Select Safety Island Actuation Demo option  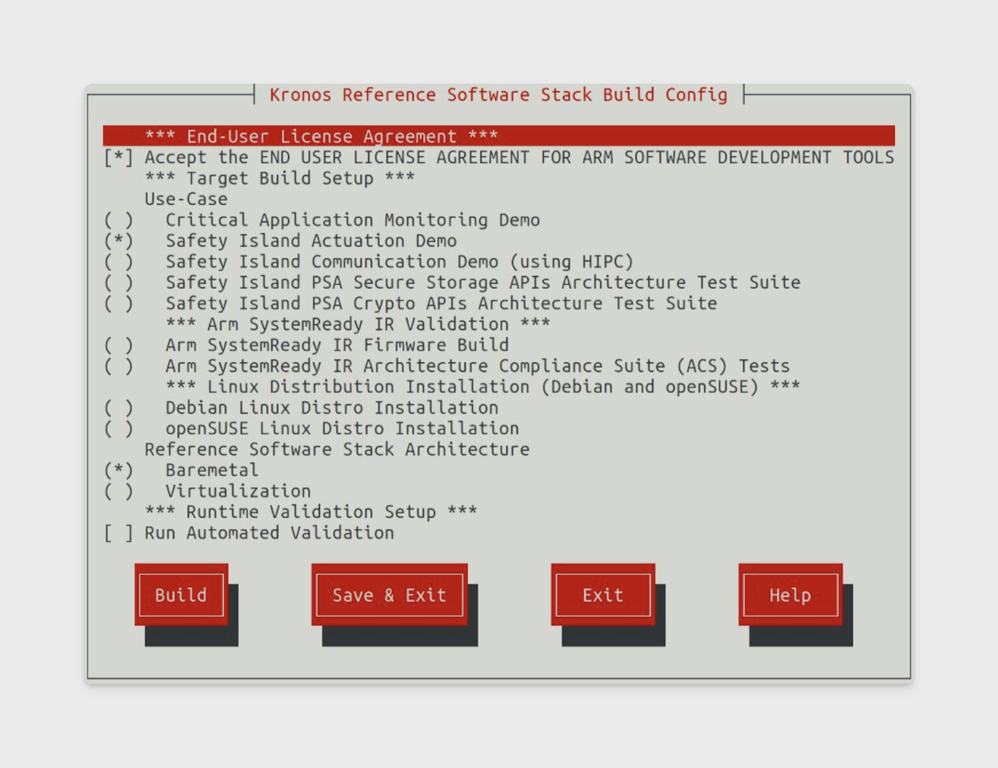tap(119, 241)
